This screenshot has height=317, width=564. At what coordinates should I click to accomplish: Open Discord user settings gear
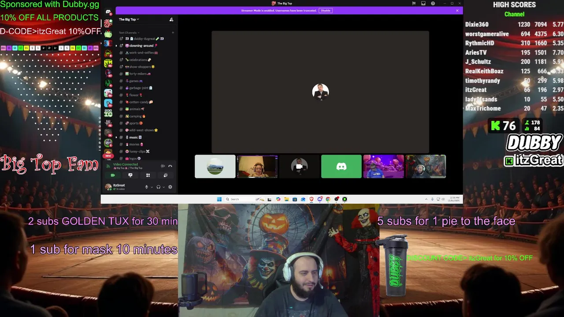click(170, 187)
